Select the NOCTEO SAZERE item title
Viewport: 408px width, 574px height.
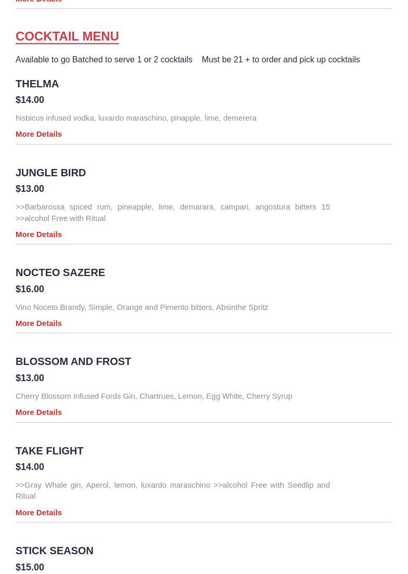[60, 273]
